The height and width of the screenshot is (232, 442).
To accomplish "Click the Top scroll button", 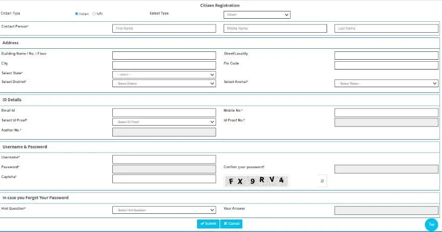I will tap(431, 224).
